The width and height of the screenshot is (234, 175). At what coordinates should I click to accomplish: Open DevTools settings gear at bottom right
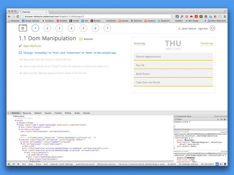point(225,164)
